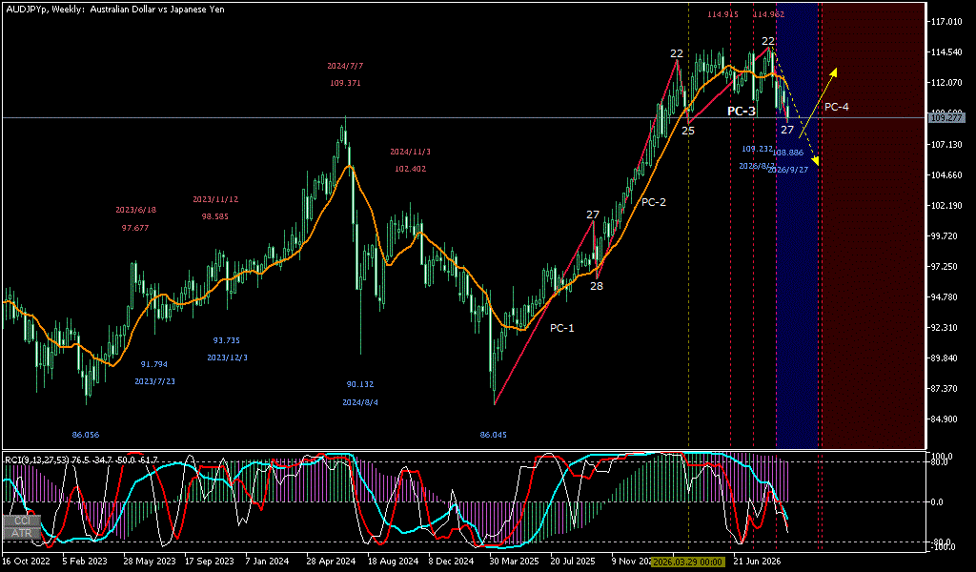The image size is (976, 572).
Task: Click the 93.735 low price label
Action: click(x=227, y=340)
